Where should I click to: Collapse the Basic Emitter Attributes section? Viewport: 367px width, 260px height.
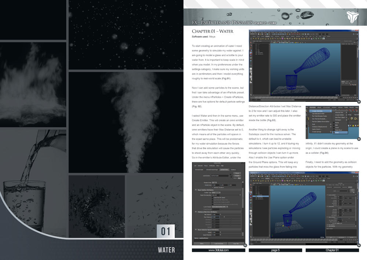click(x=196, y=189)
